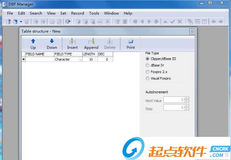Open the Window menu
The image size is (231, 160).
(x=111, y=13)
